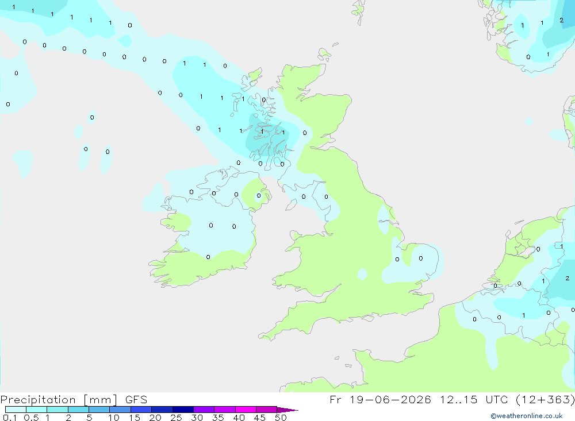575x421 pixels.
Task: Click the '50' legend scale label
Action: click(x=281, y=418)
